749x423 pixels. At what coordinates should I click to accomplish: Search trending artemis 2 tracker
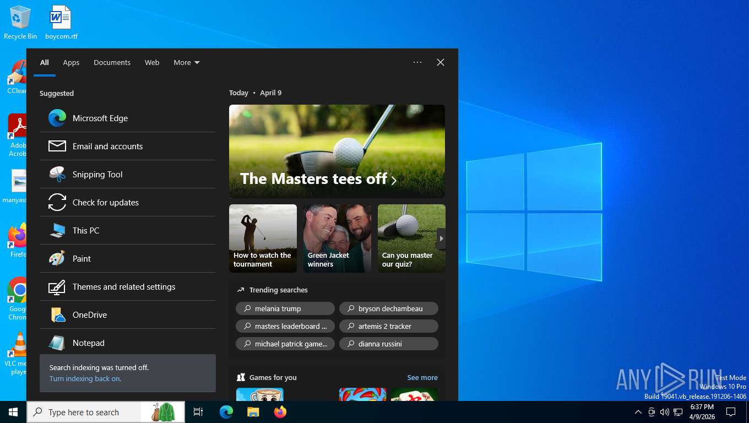pyautogui.click(x=389, y=326)
